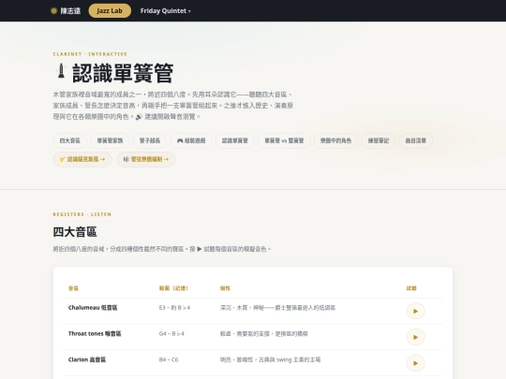This screenshot has width=506, height=379.
Task: Open the 練習筆記 chip
Action: tap(379, 140)
